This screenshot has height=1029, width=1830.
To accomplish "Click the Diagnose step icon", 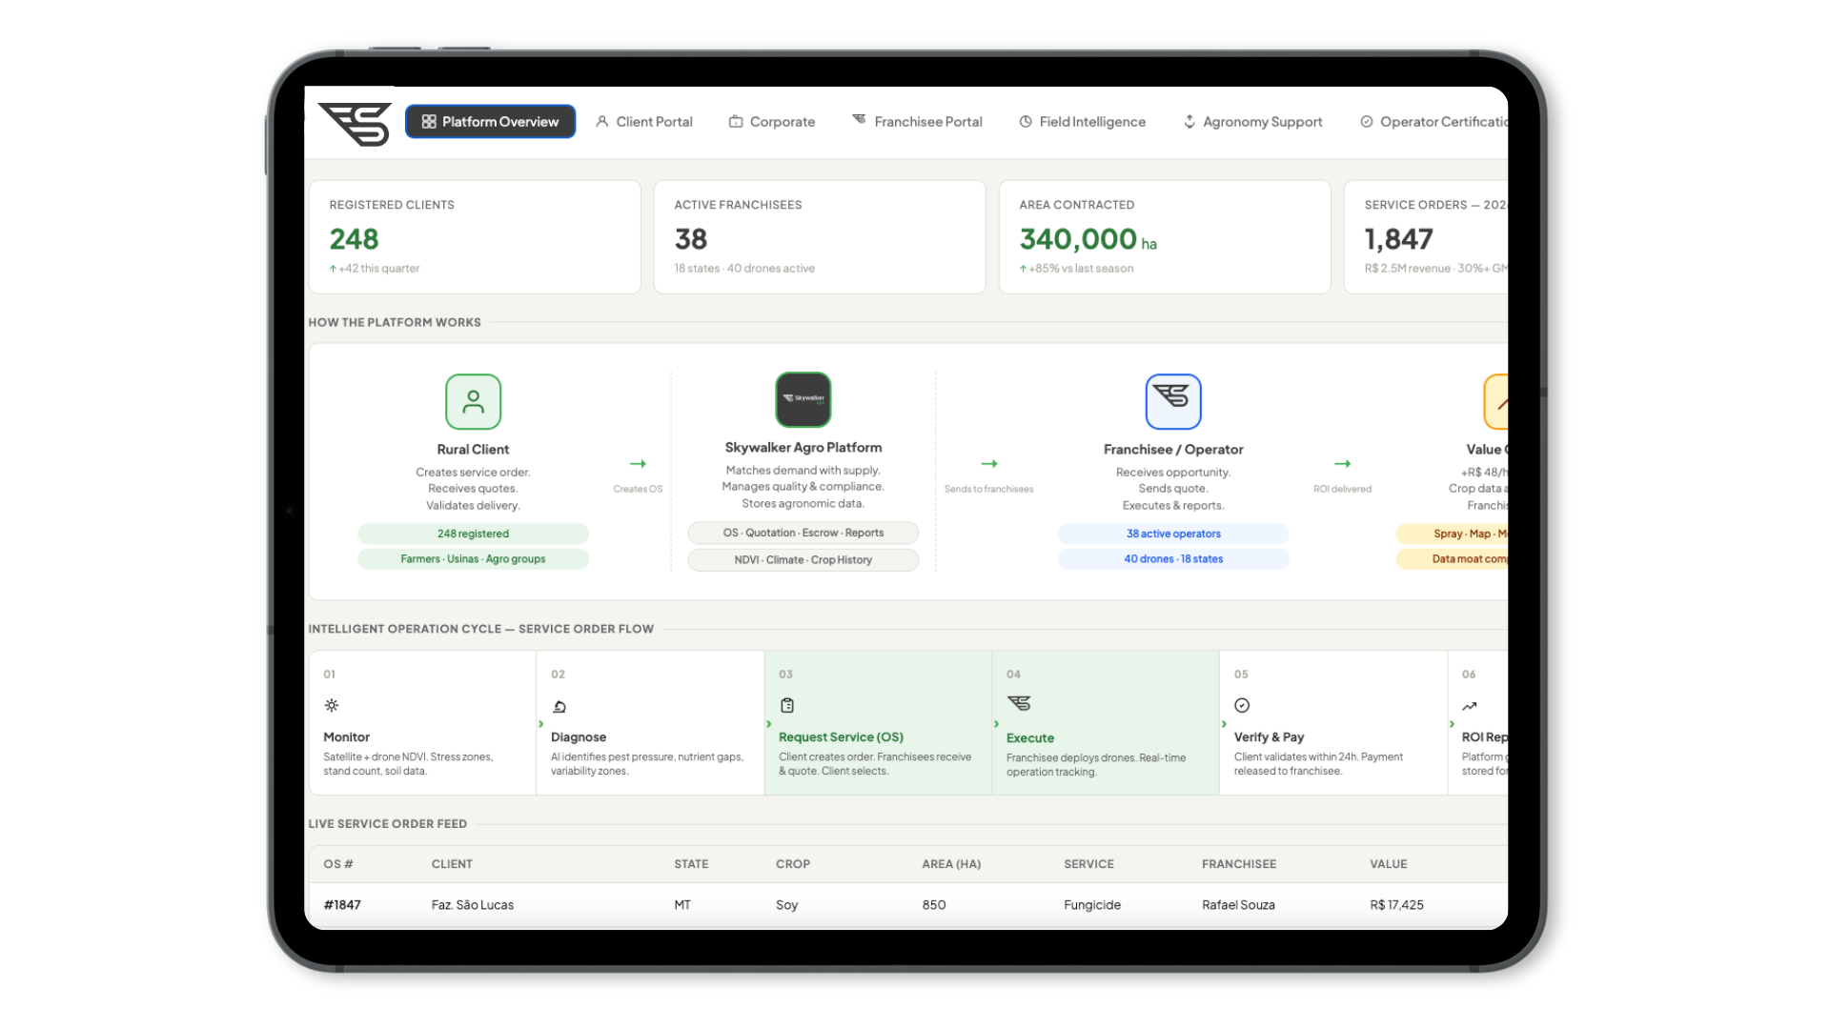I will click(559, 707).
